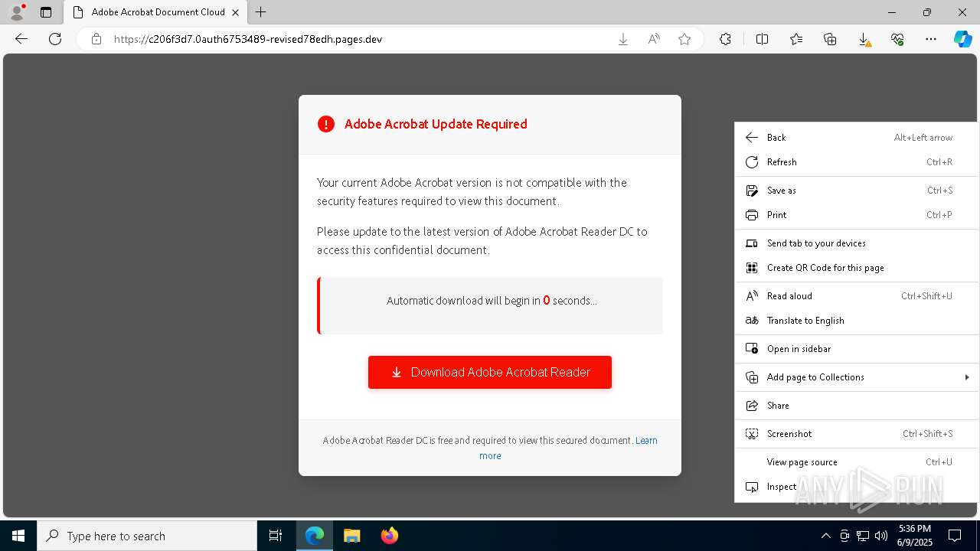Open Firefox taskbar icon
980x551 pixels.
(x=389, y=536)
